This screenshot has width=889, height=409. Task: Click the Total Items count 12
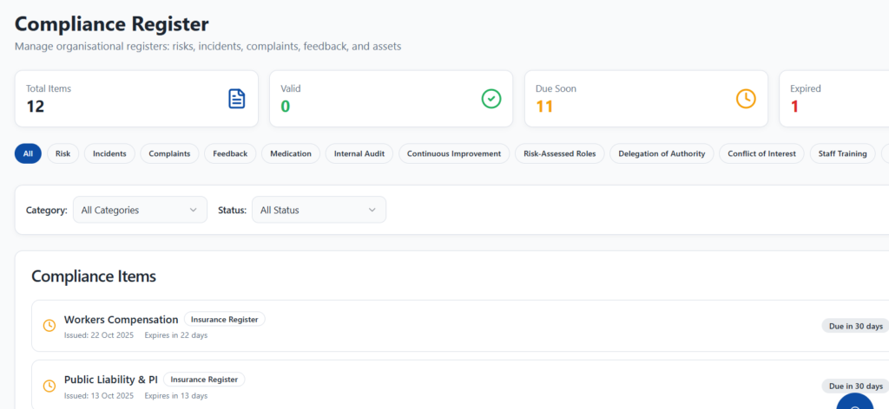click(x=35, y=107)
